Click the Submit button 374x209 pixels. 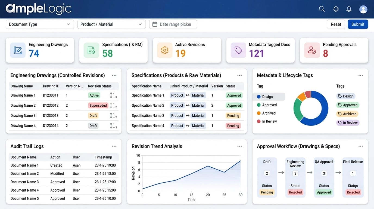point(358,24)
